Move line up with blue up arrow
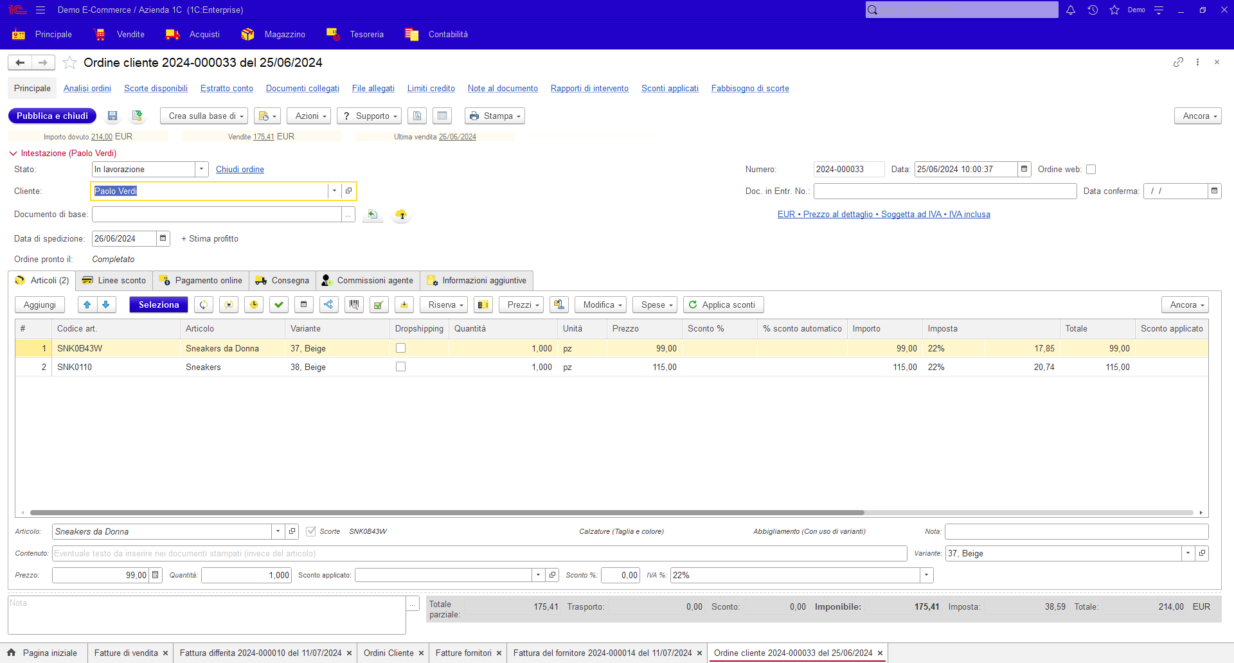1234x663 pixels. coord(87,305)
